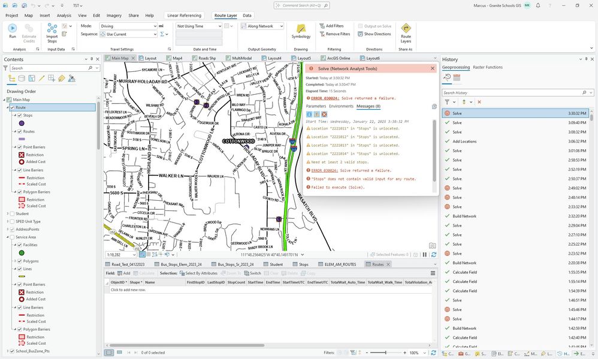Open Raster Functions in History pane

click(487, 67)
